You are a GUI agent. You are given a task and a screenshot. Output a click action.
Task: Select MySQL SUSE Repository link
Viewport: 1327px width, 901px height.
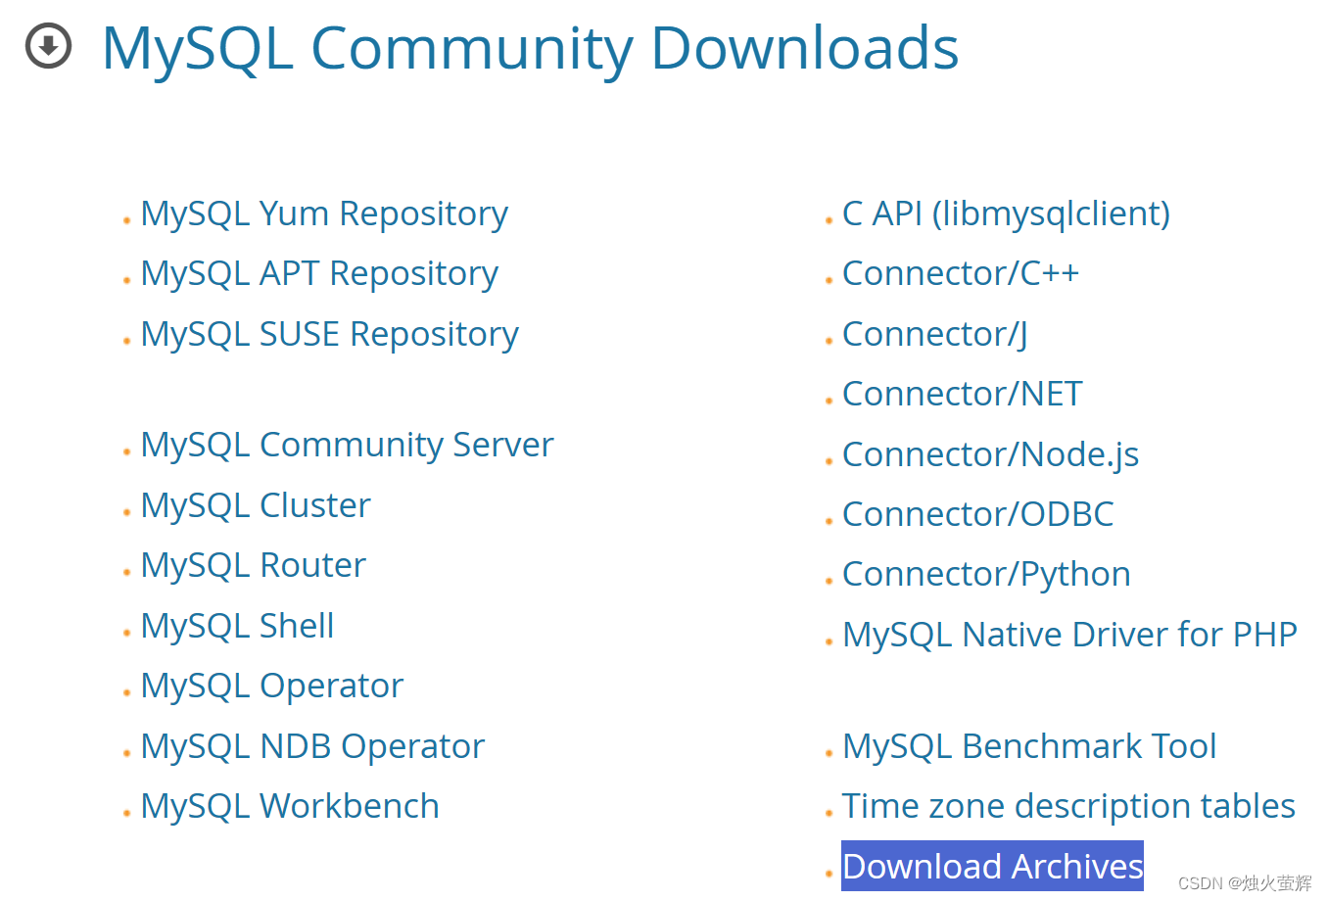[x=330, y=334]
